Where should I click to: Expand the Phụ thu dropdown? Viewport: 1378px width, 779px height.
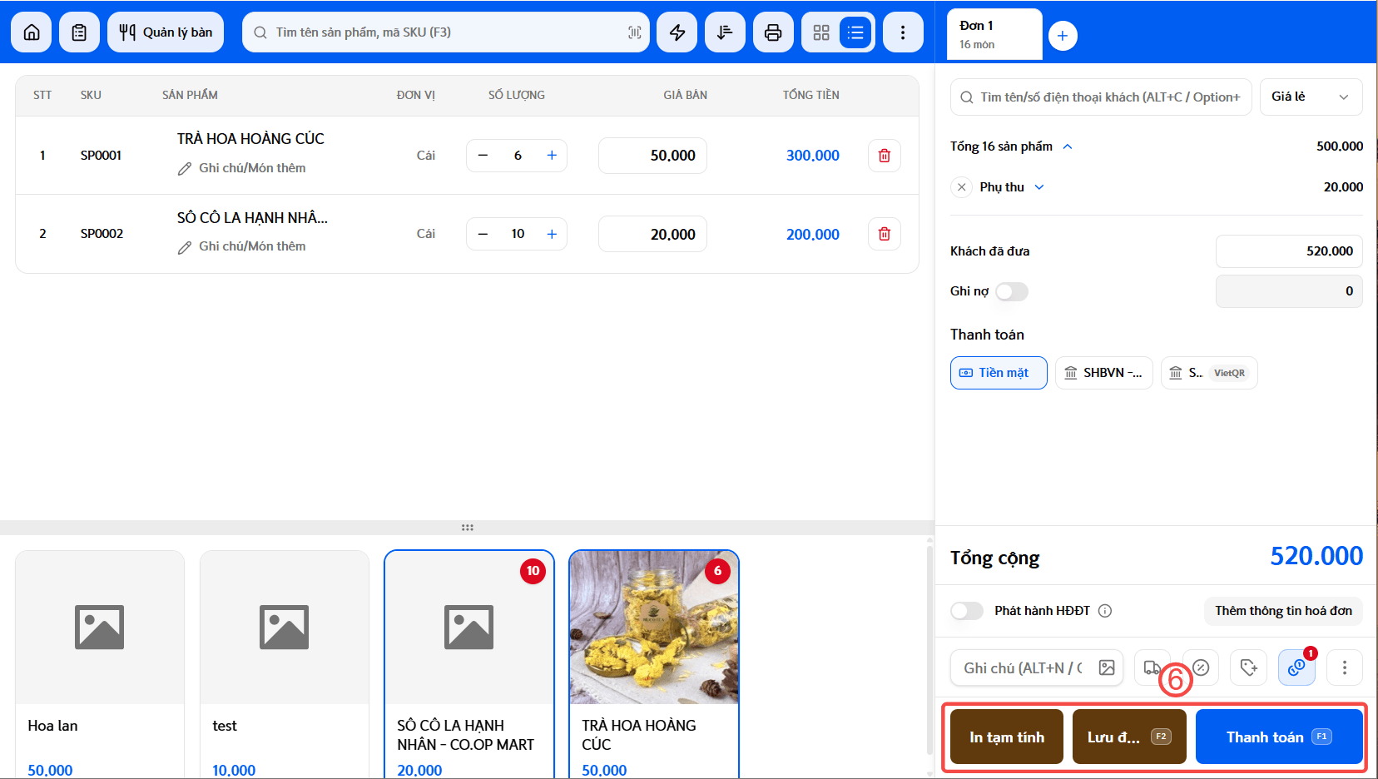(x=1039, y=187)
